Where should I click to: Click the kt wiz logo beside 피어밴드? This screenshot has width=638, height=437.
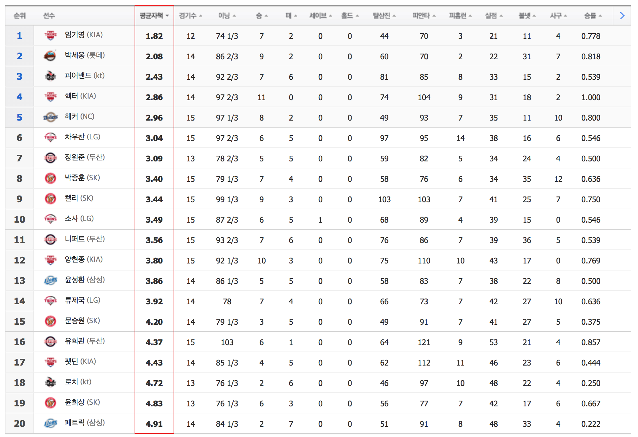50,76
